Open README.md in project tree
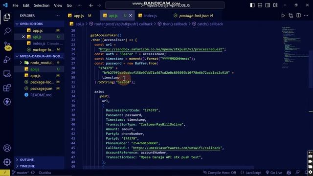 point(39,95)
